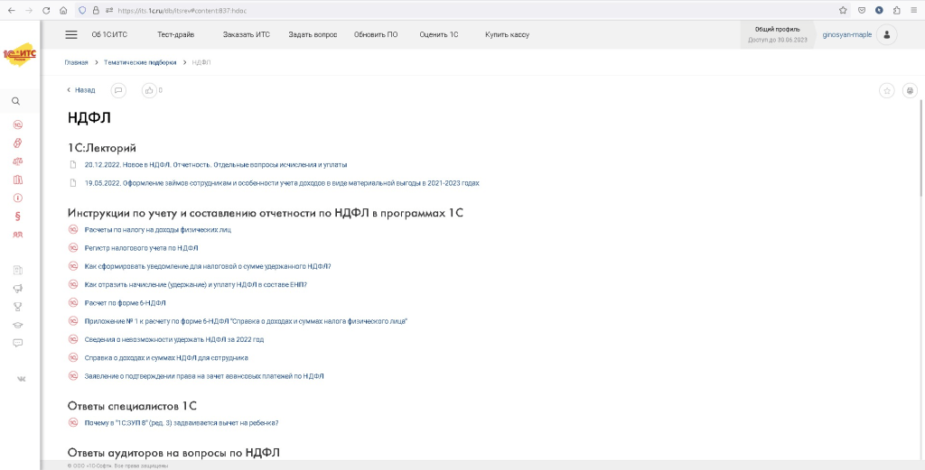Screen dimensions: 925x470
Task: Open the trophy cup sidebar icon
Action: (18, 307)
